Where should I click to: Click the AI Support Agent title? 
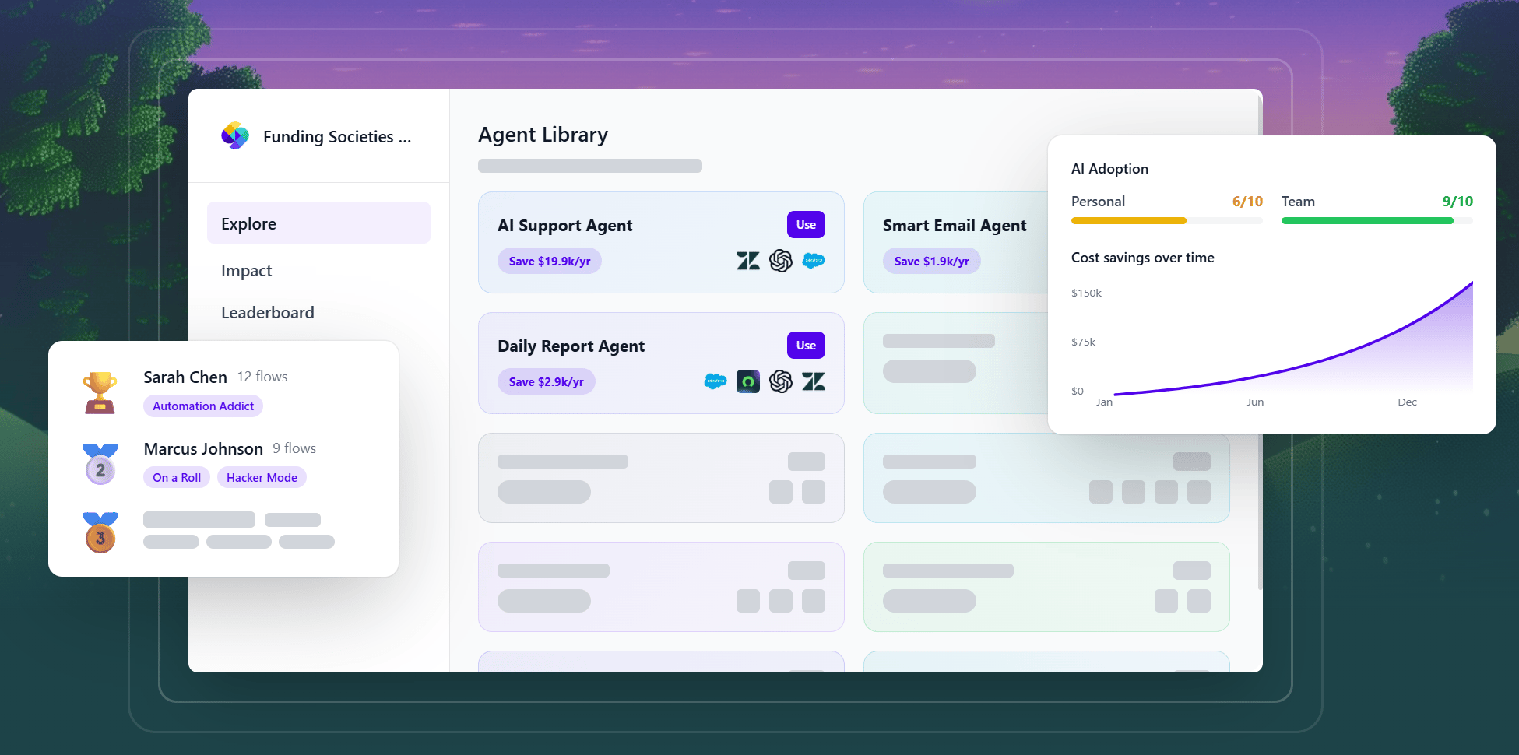click(x=565, y=226)
